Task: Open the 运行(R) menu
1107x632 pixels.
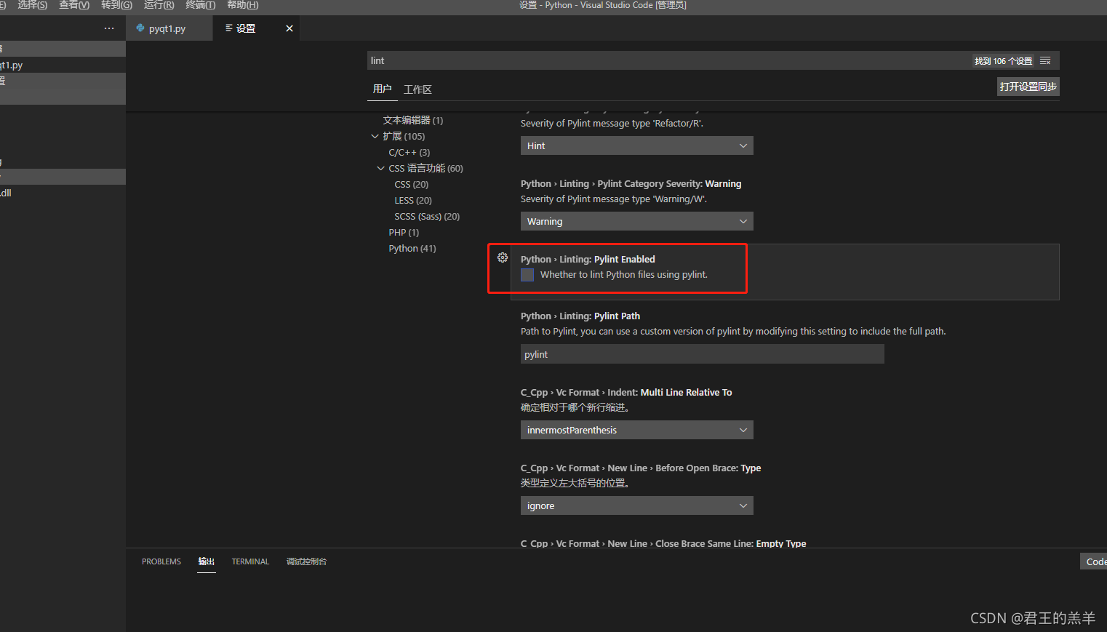Action: 159,5
